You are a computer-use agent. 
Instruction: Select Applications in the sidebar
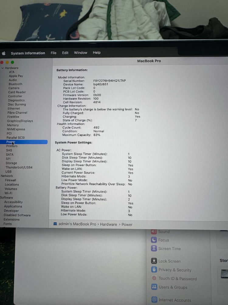tap(13, 206)
